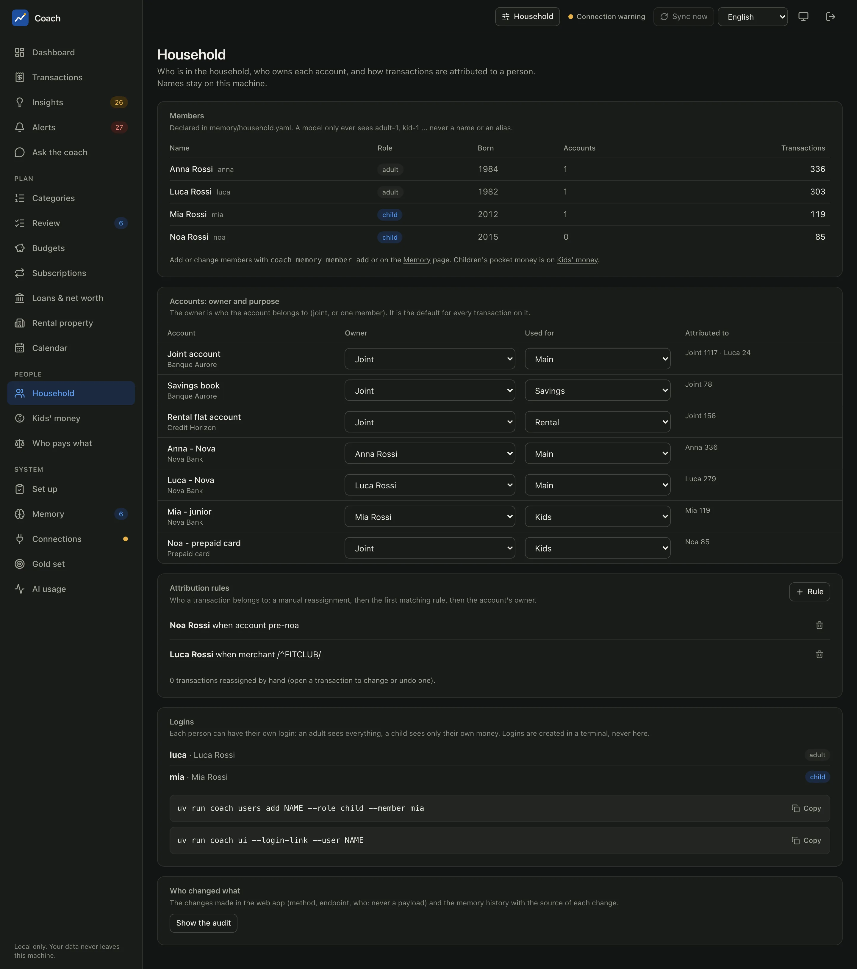Follow the Kids' money link in Members
This screenshot has height=969, width=857.
[577, 260]
